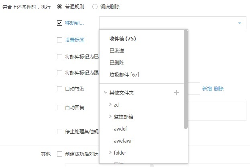Select the 普通规则 radio button
Viewport: 250px width, 167px height.
60,7
